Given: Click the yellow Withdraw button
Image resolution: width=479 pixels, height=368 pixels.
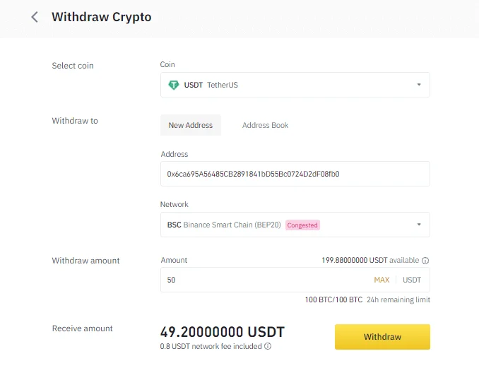Looking at the screenshot, I should tap(382, 337).
